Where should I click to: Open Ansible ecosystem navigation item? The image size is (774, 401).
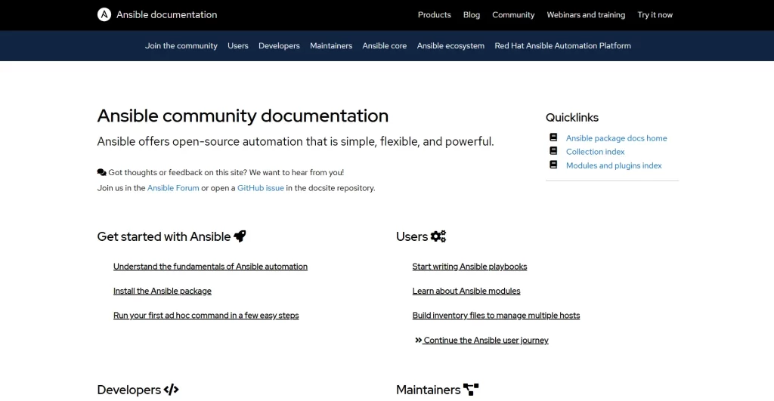coord(450,46)
